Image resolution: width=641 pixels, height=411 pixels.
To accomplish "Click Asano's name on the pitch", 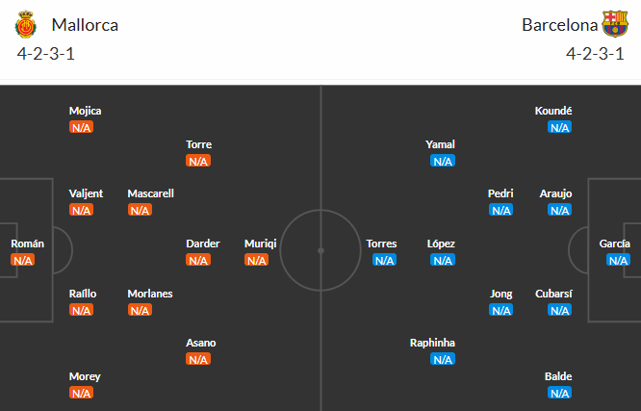I will point(201,343).
